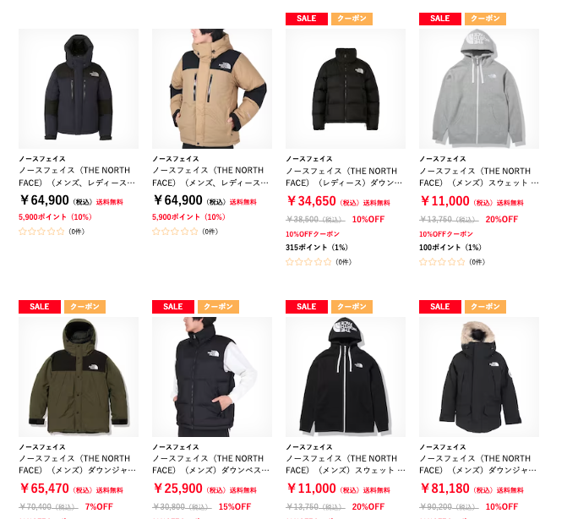Open the beige jacket worn by model
Image resolution: width=567 pixels, height=519 pixels.
point(212,89)
